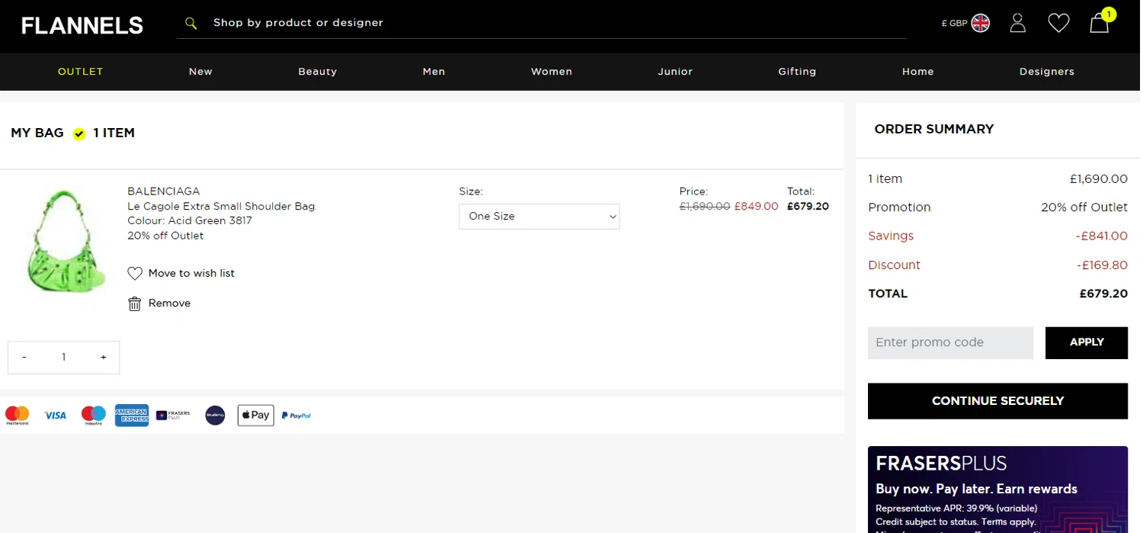The width and height of the screenshot is (1143, 533).
Task: Expand the One Size dropdown
Action: 539,217
